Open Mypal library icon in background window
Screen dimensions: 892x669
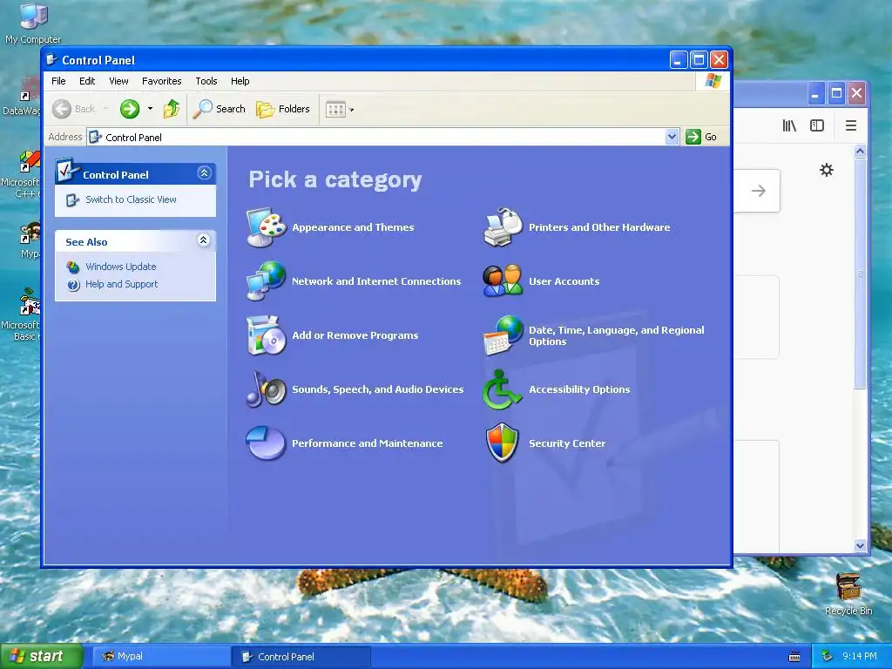click(789, 125)
